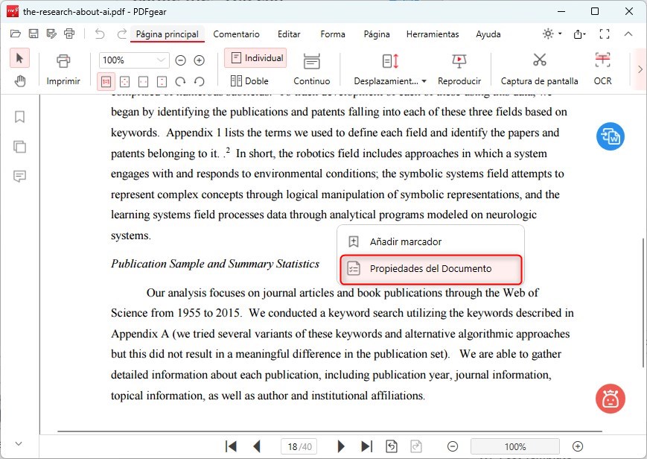Open the annotations comment panel

click(x=19, y=177)
